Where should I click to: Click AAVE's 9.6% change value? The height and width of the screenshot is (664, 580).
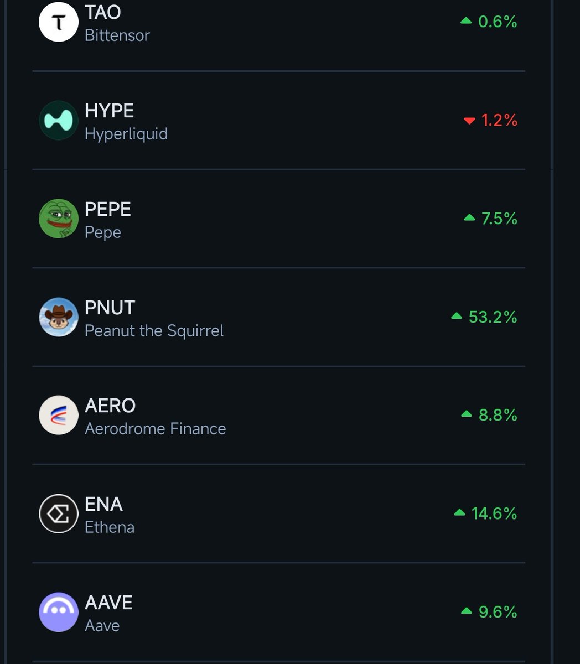coord(498,612)
